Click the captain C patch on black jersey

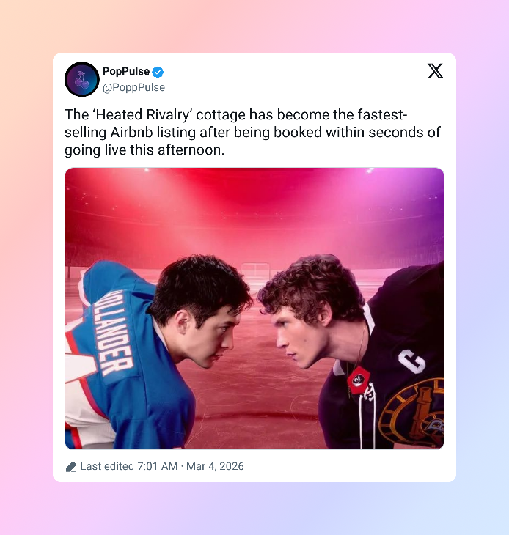[412, 361]
